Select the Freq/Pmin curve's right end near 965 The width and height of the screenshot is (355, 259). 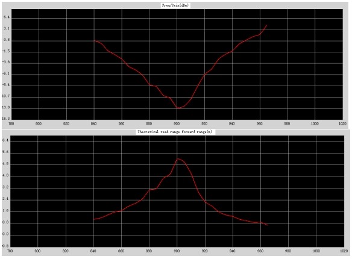point(267,25)
